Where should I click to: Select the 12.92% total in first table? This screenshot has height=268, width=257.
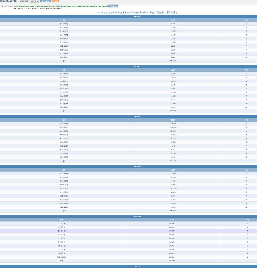[173, 61]
